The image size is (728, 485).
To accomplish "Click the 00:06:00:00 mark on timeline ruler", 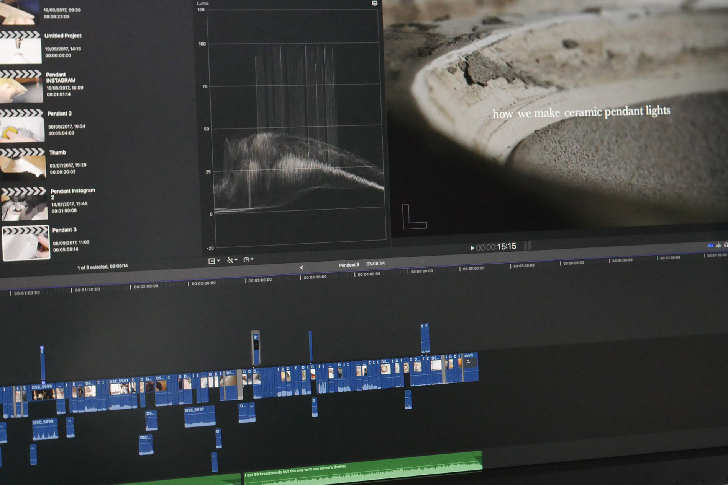I will point(573,263).
